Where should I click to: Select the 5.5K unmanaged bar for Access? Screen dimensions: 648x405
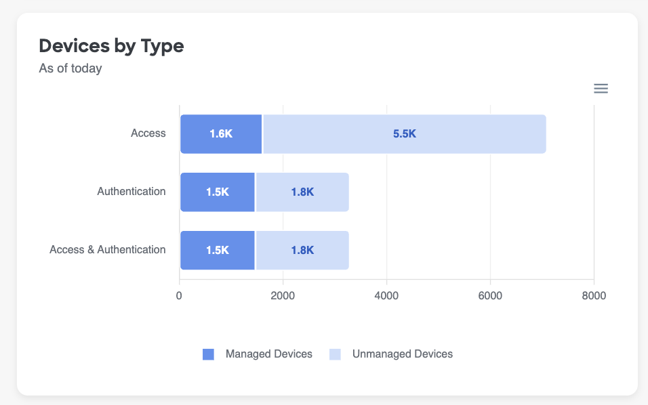pos(405,134)
